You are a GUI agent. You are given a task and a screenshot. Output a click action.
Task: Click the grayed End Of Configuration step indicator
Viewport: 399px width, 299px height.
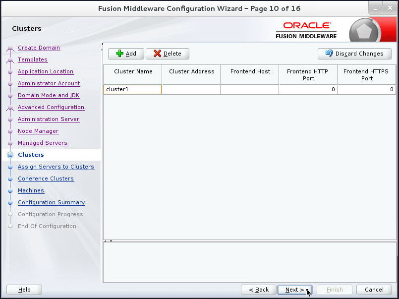point(10,226)
